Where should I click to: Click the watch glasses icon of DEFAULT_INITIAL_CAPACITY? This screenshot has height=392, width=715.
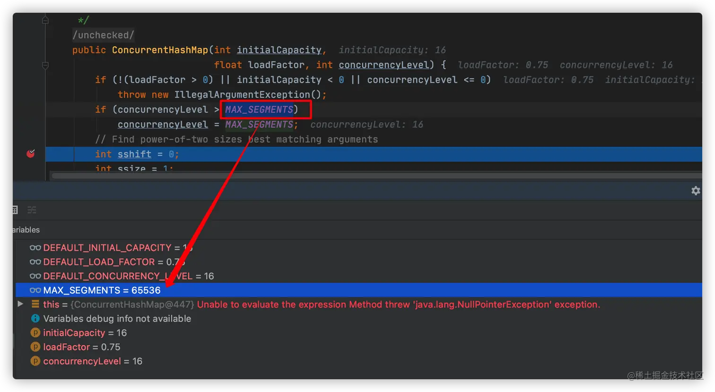(x=35, y=248)
